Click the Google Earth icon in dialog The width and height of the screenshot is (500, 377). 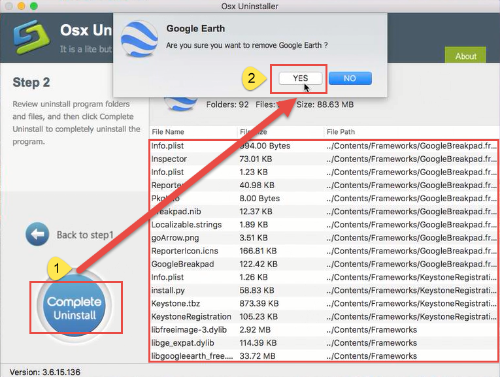tap(139, 38)
